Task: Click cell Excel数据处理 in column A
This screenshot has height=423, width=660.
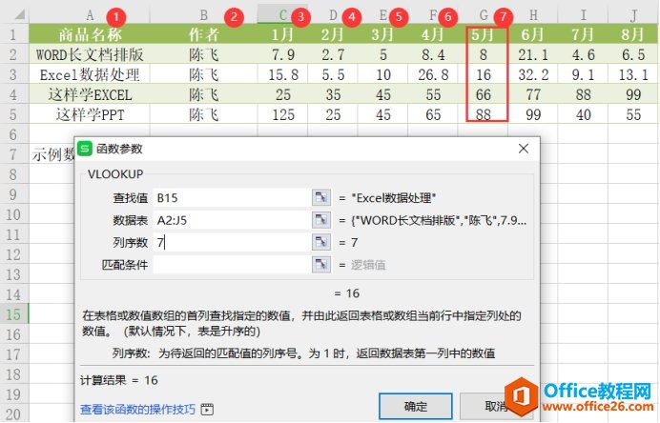Action: click(90, 74)
